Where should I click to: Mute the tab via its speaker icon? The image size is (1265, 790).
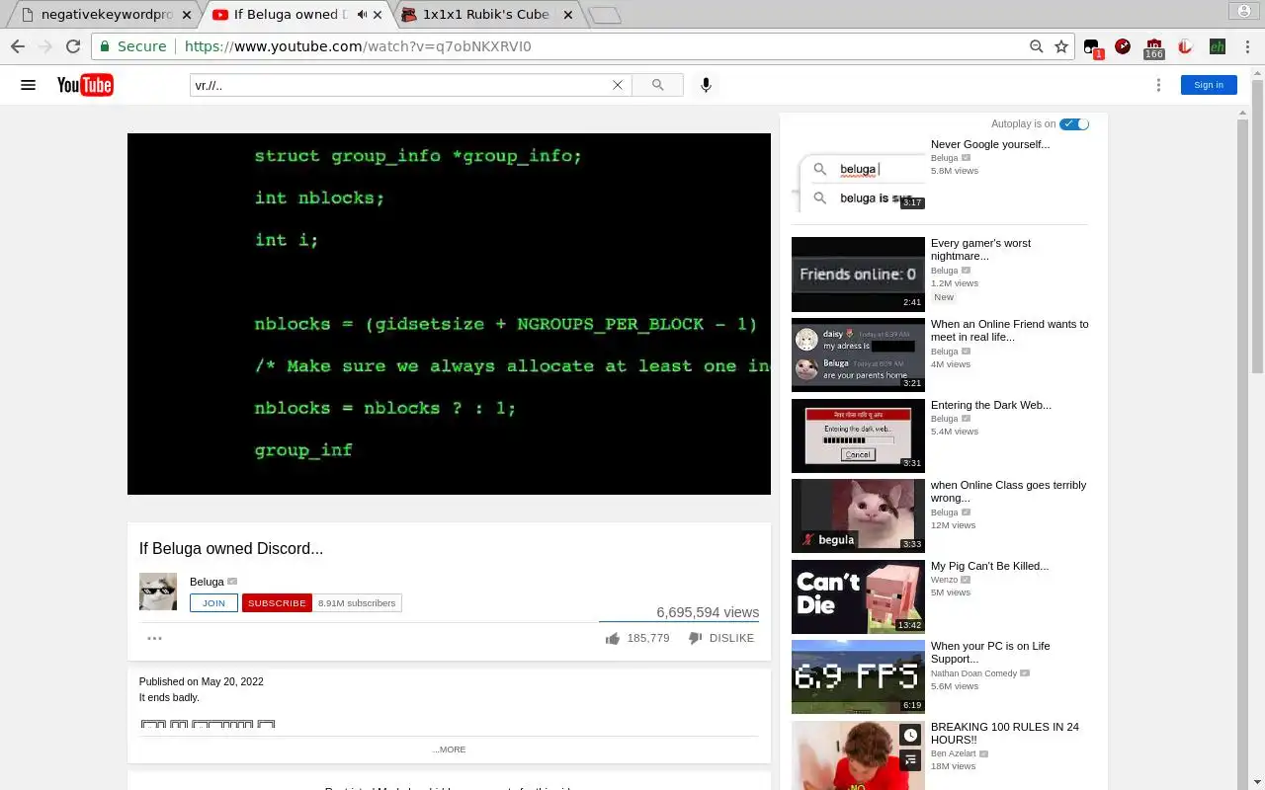coord(362,15)
